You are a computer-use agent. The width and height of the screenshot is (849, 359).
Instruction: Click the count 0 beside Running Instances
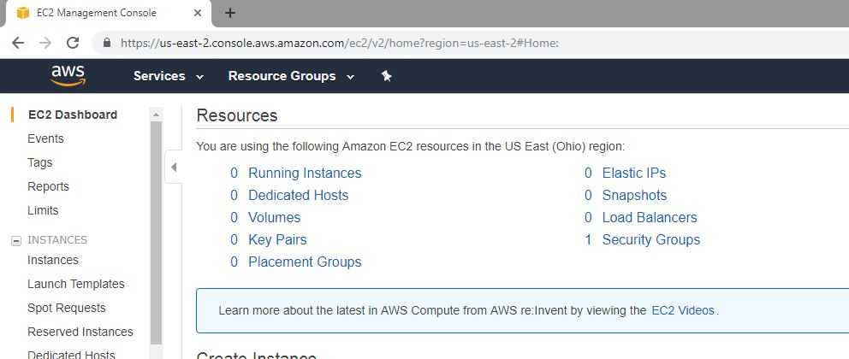(234, 173)
